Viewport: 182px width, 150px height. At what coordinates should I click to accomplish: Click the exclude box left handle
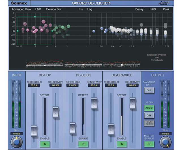18,31
